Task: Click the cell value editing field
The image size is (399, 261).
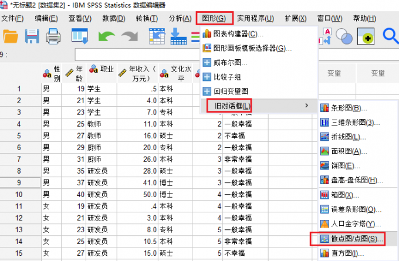Action: [x=236, y=55]
